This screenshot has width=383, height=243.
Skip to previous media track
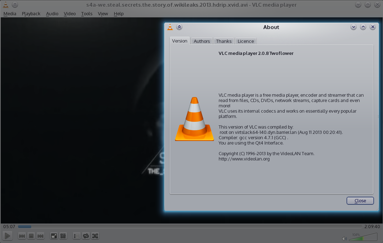(22, 236)
